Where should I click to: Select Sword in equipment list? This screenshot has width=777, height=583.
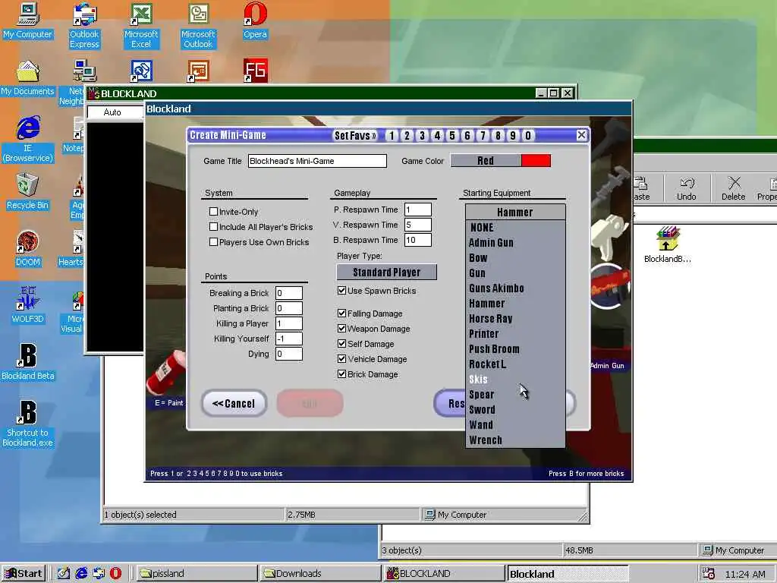click(515, 409)
